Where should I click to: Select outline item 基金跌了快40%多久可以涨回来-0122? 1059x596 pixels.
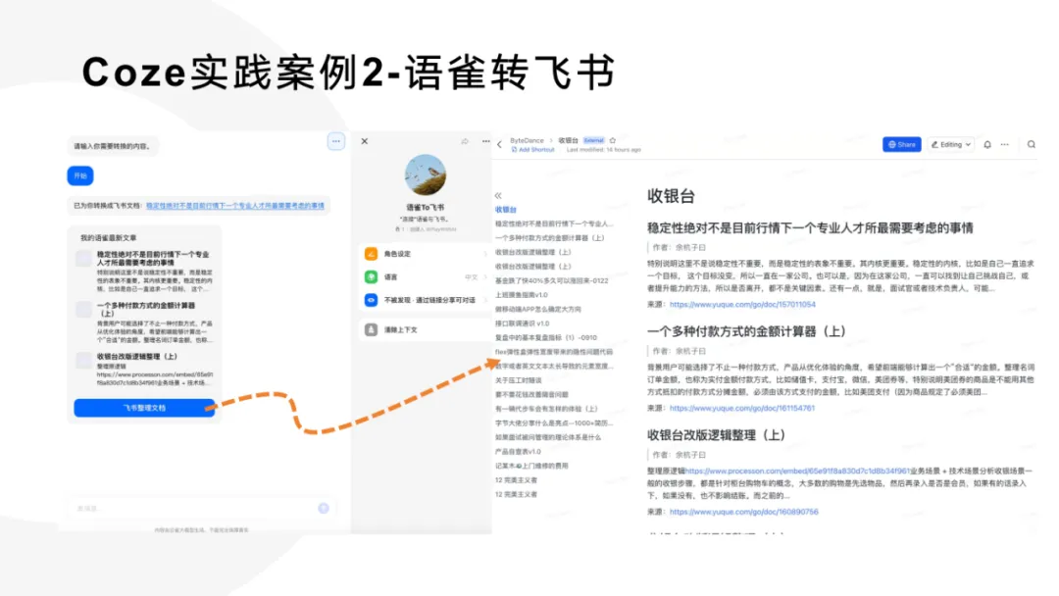552,280
